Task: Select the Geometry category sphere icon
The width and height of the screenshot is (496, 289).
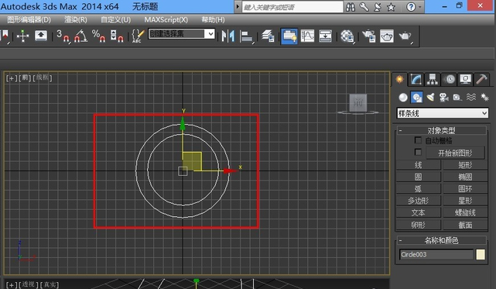Action: coord(403,98)
